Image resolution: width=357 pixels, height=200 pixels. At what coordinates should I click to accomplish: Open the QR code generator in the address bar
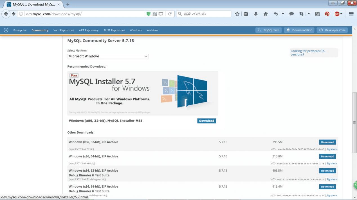pos(154,13)
